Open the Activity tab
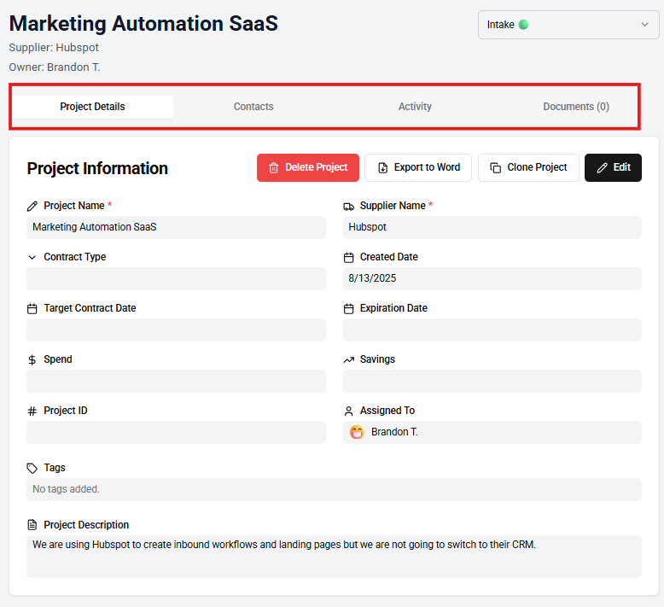Image resolution: width=664 pixels, height=607 pixels. pyautogui.click(x=415, y=107)
